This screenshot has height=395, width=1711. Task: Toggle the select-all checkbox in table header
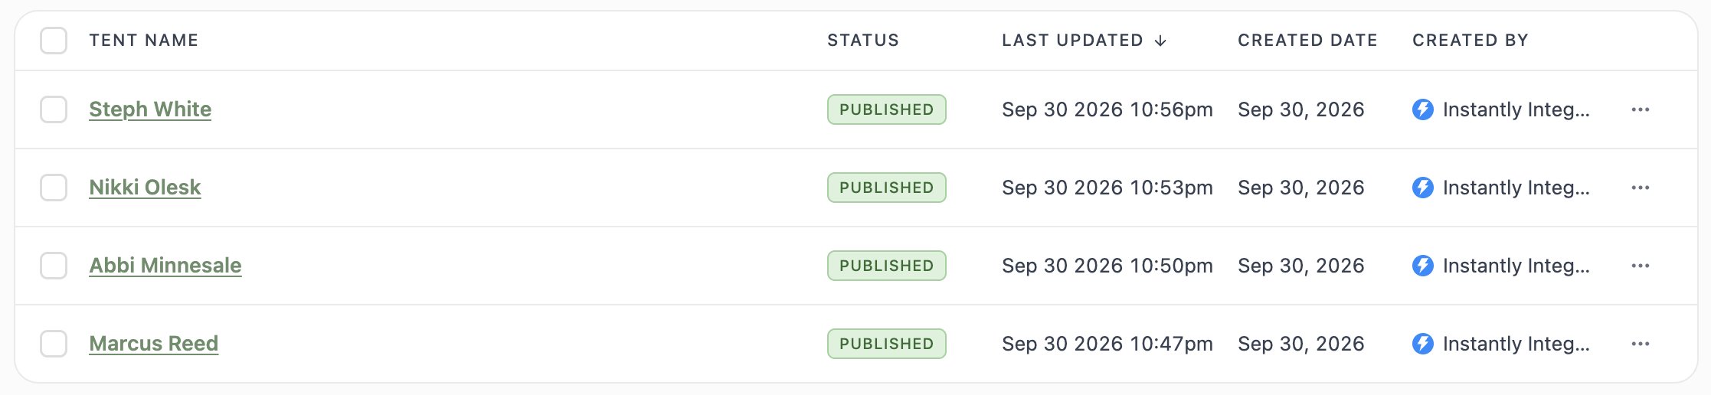pyautogui.click(x=54, y=41)
